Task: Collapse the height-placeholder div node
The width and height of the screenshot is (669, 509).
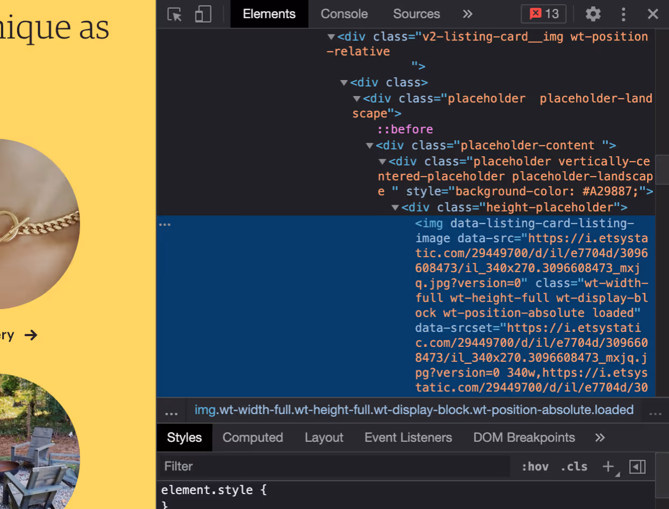Action: pos(395,208)
